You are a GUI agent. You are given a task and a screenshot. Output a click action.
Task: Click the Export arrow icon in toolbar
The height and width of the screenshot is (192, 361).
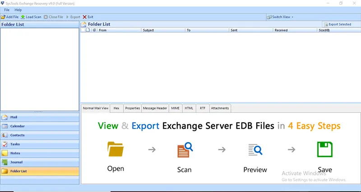point(67,17)
